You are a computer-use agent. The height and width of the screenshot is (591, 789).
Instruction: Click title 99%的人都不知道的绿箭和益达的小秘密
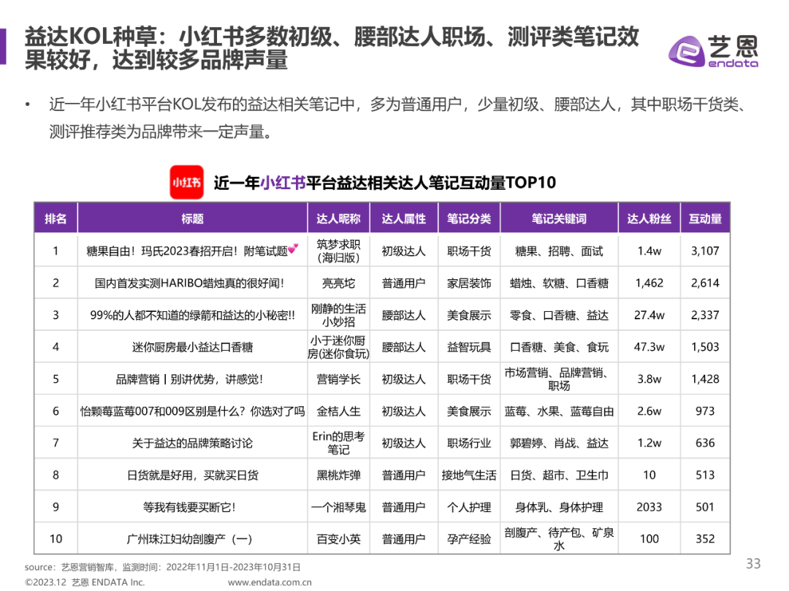(192, 315)
